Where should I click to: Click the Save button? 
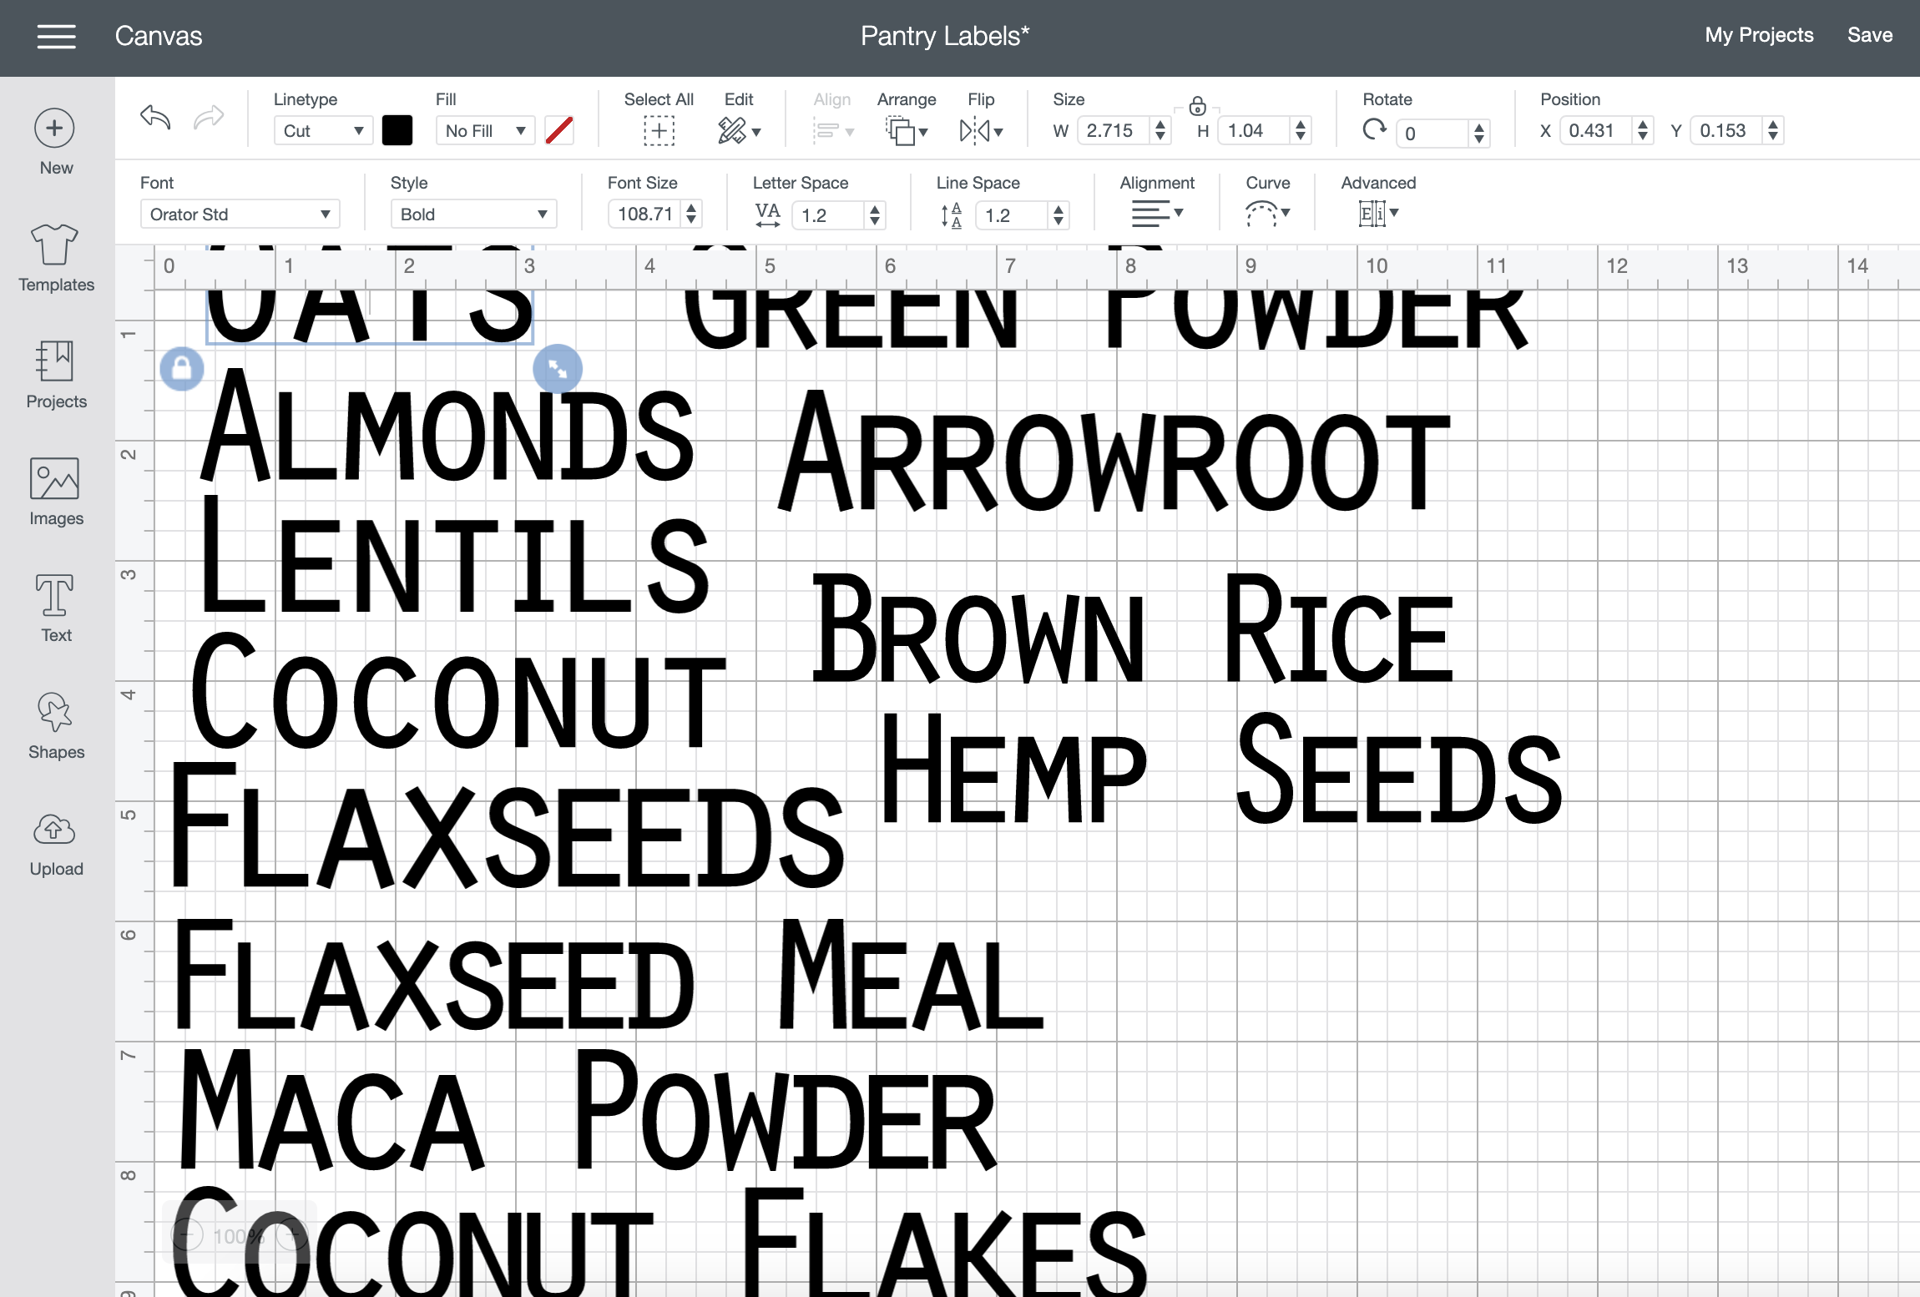1871,35
